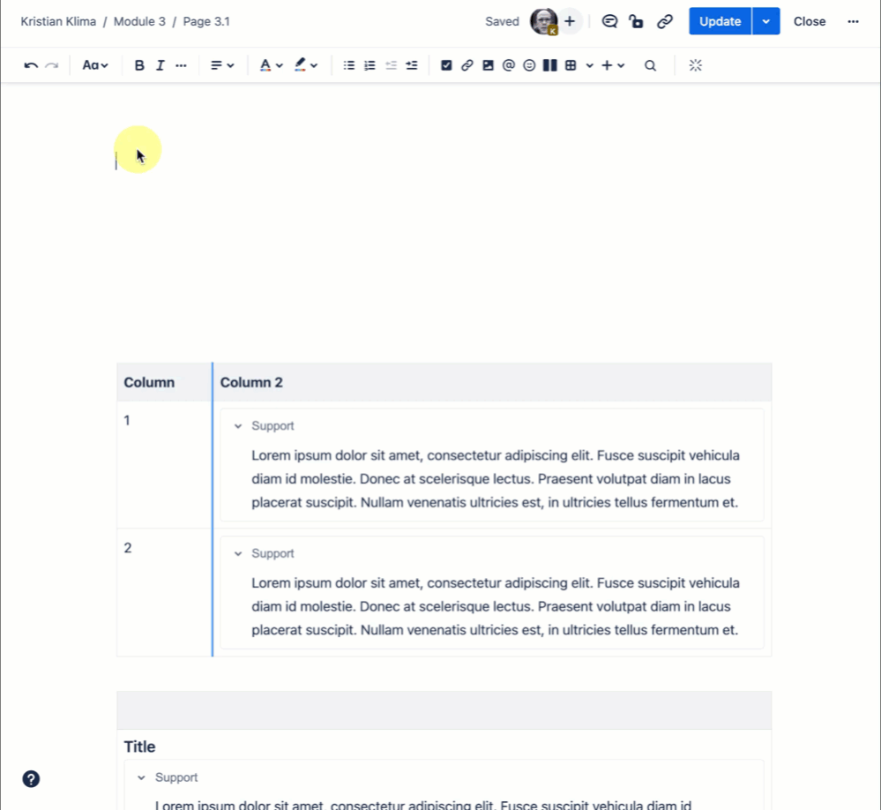The height and width of the screenshot is (810, 881).
Task: Open the insert elements plus menu
Action: (612, 66)
